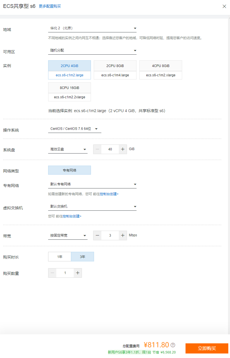Open the 可用区 zone dropdown
Image resolution: width=230 pixels, height=358 pixels.
[92, 50]
